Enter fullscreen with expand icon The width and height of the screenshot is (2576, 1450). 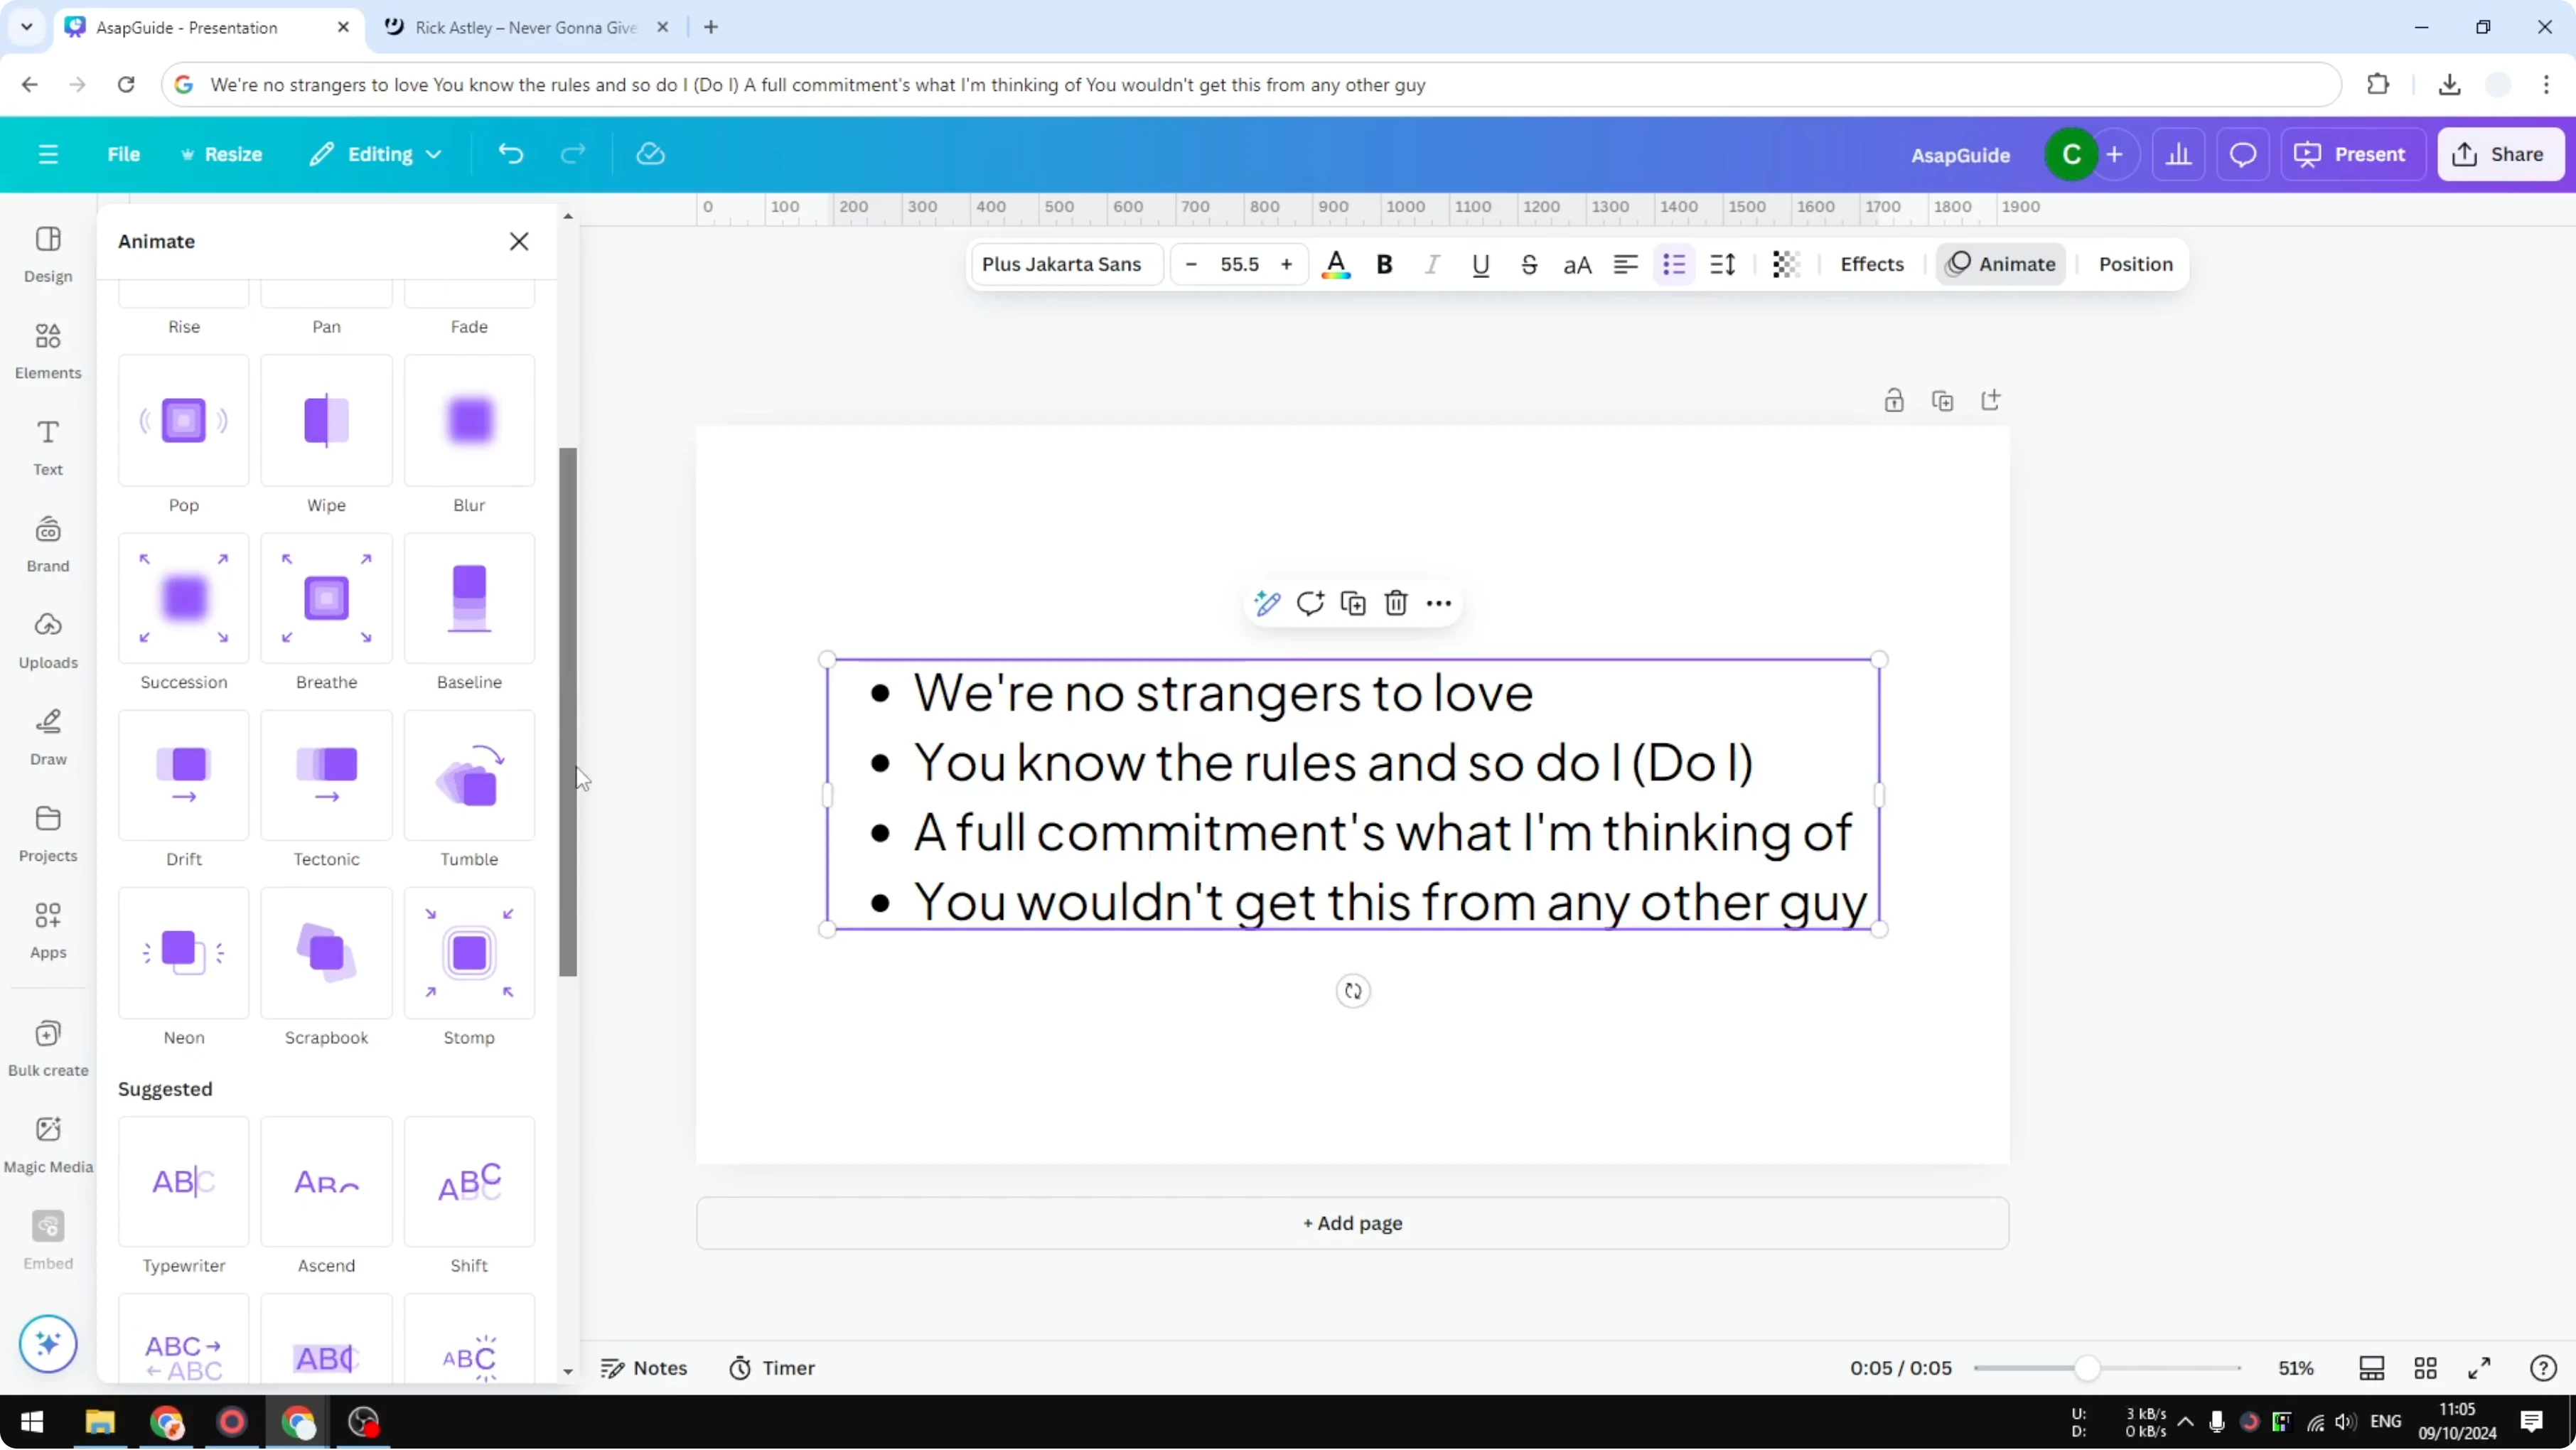(x=2479, y=1369)
